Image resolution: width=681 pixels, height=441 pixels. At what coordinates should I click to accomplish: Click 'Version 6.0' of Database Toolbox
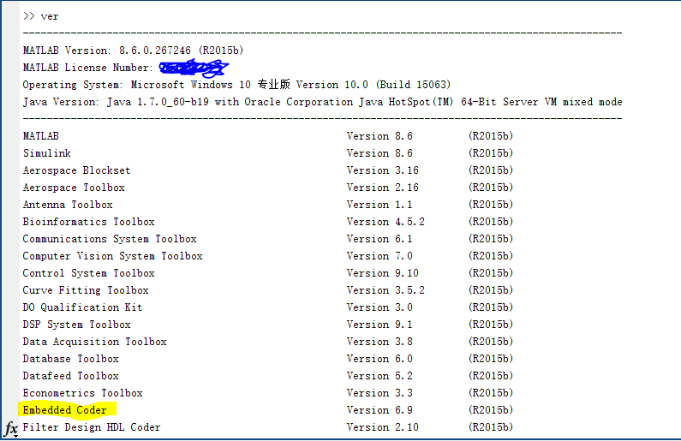379,359
